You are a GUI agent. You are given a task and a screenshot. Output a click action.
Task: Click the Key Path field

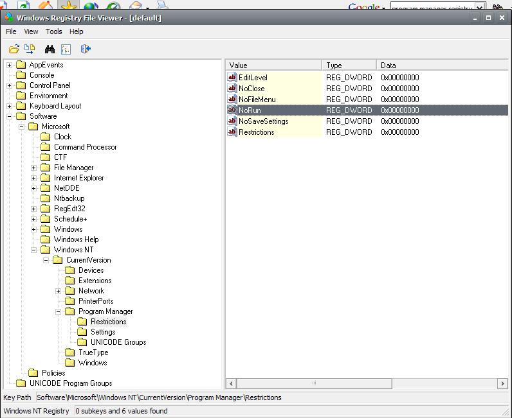tap(273, 397)
